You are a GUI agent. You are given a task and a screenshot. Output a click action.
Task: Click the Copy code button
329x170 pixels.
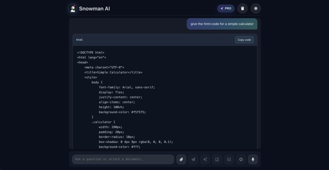(x=244, y=40)
